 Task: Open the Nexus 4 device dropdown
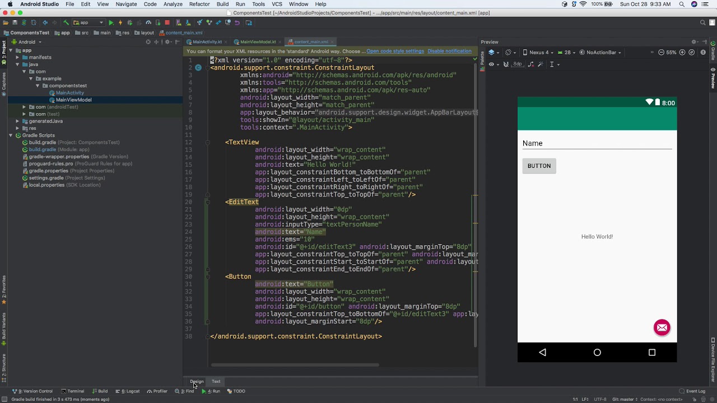point(539,52)
